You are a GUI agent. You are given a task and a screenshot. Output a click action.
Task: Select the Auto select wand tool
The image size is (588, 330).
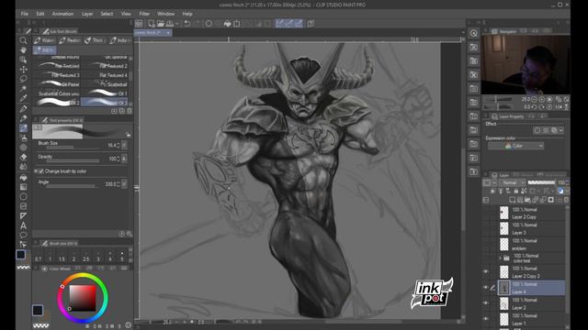(x=23, y=89)
